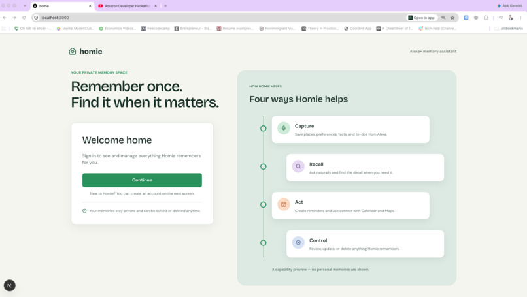527x297 pixels.
Task: Open the browser extensions puzzle icon
Action: click(x=486, y=18)
